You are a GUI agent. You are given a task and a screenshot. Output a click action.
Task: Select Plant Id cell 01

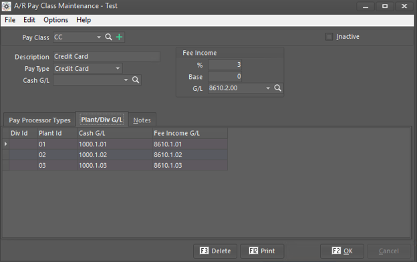[x=57, y=144]
